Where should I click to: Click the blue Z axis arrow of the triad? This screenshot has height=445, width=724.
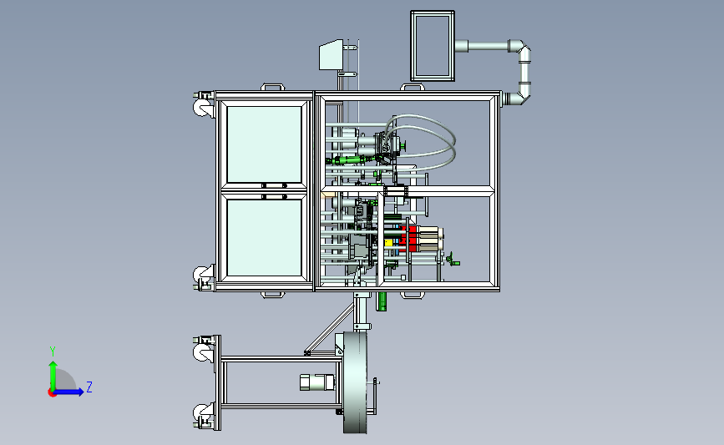[x=69, y=392]
